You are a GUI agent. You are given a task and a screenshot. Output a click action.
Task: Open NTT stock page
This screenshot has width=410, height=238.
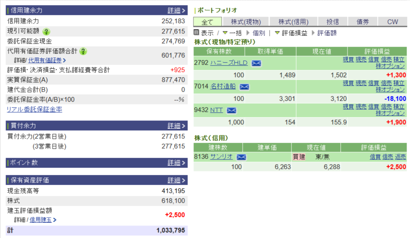tap(217, 110)
